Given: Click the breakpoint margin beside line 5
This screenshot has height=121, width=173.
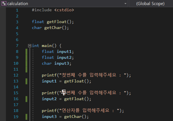Looking at the screenshot, I should pos(3,34).
